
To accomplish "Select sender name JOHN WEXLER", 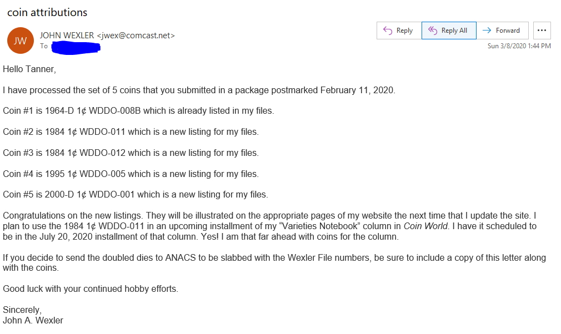I will 67,36.
